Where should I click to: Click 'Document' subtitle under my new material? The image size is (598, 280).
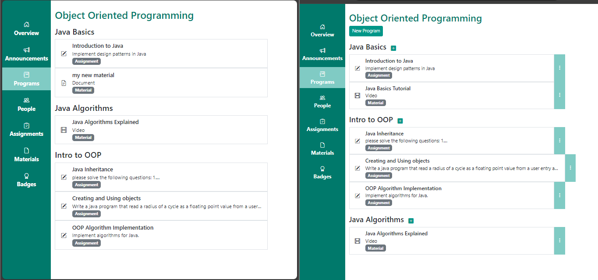click(x=83, y=83)
